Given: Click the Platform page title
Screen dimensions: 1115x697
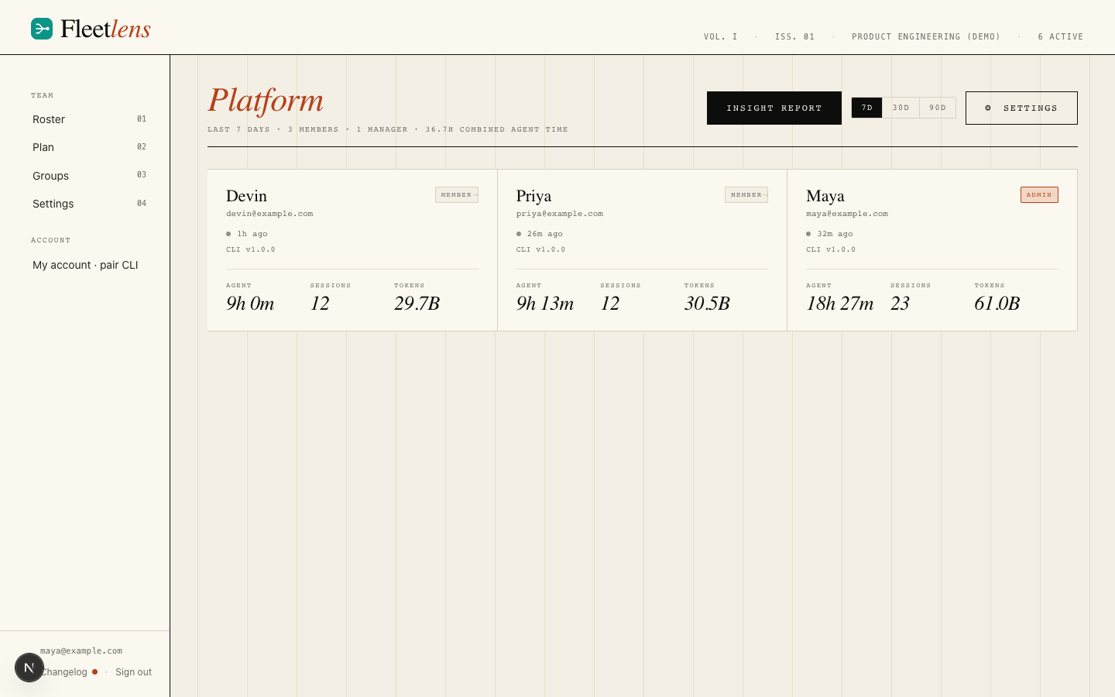Looking at the screenshot, I should [x=266, y=101].
